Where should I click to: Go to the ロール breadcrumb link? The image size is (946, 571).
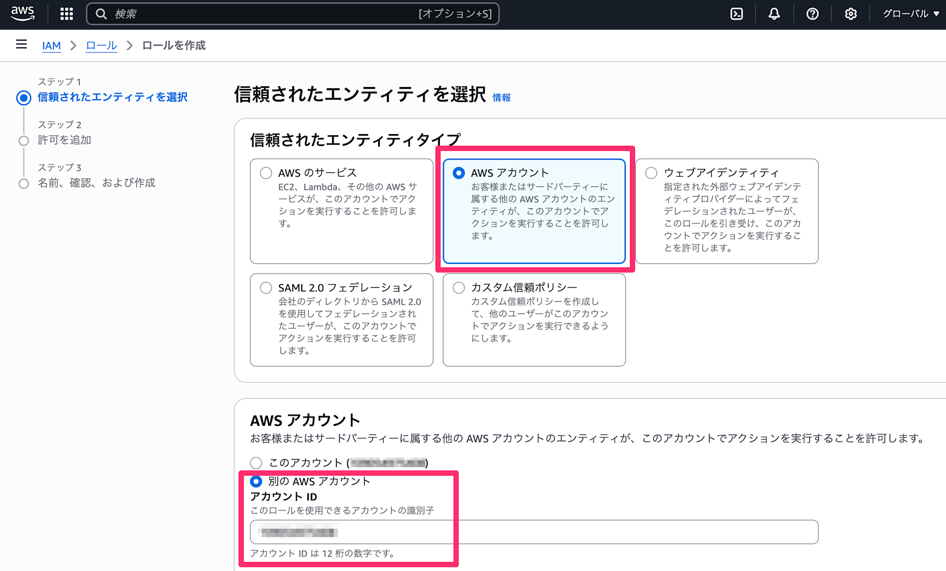coord(101,45)
